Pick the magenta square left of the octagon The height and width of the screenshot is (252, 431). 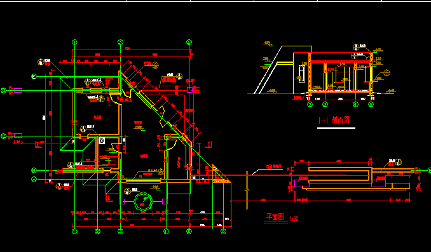point(122,201)
